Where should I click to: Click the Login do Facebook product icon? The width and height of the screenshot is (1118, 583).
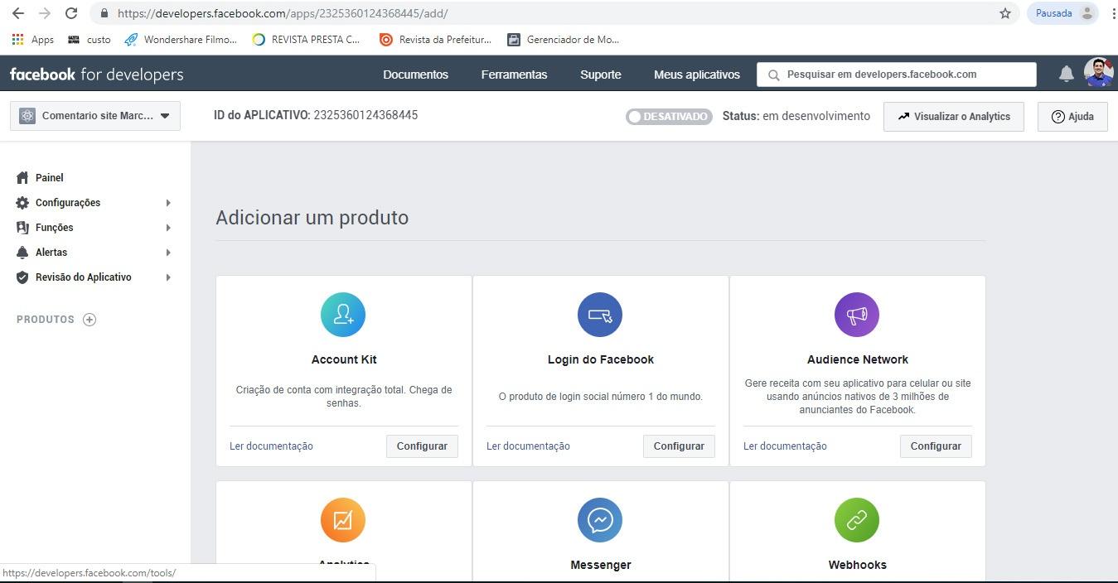click(x=600, y=315)
